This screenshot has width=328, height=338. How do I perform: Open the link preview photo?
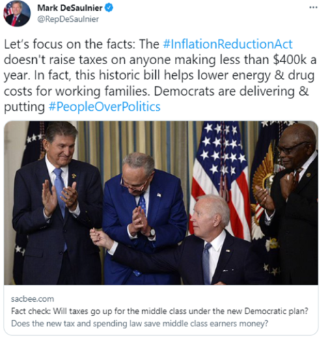161,203
